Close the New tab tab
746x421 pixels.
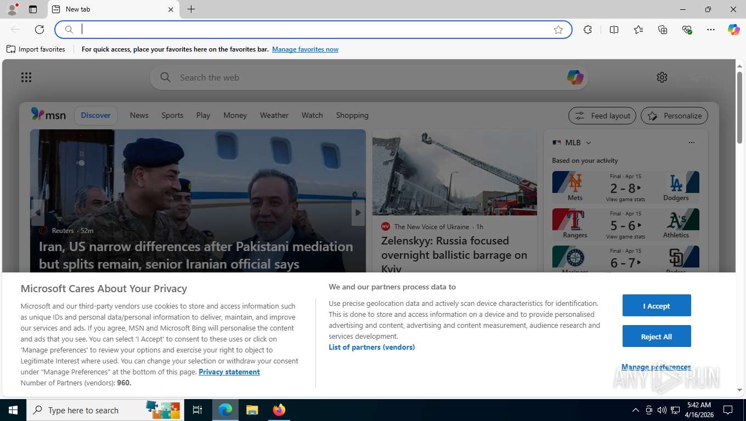pyautogui.click(x=171, y=9)
